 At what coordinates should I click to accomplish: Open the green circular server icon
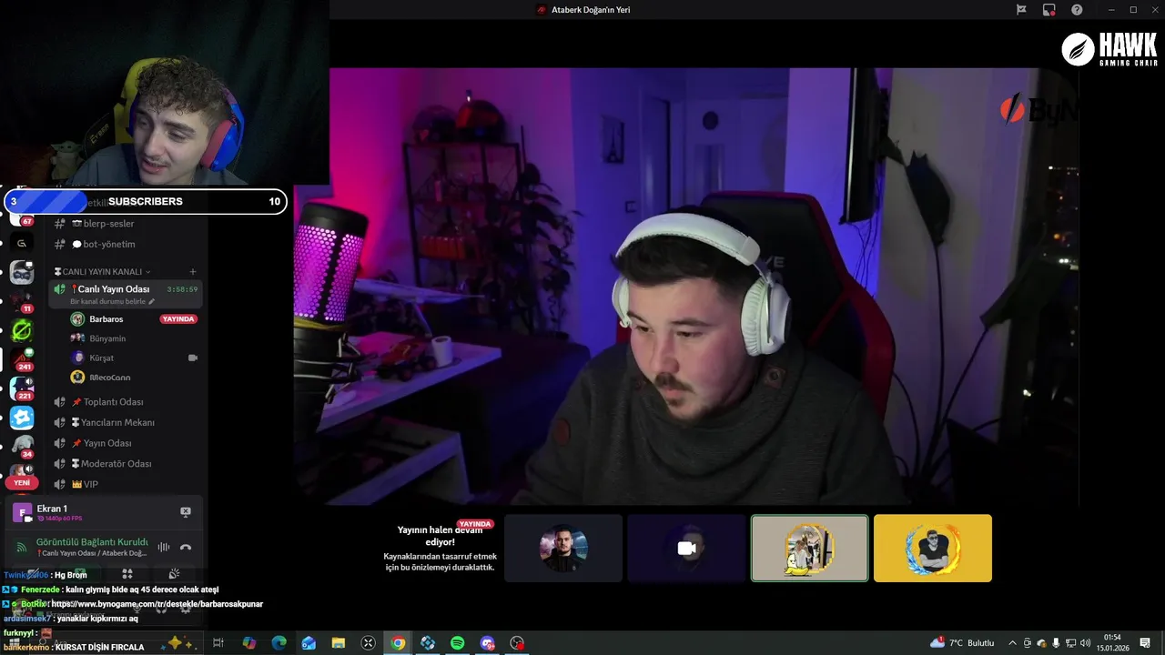[x=22, y=330]
